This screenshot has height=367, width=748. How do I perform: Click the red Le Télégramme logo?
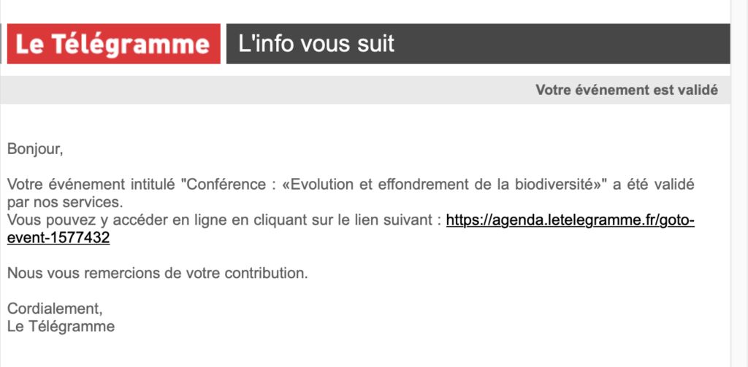(x=113, y=44)
